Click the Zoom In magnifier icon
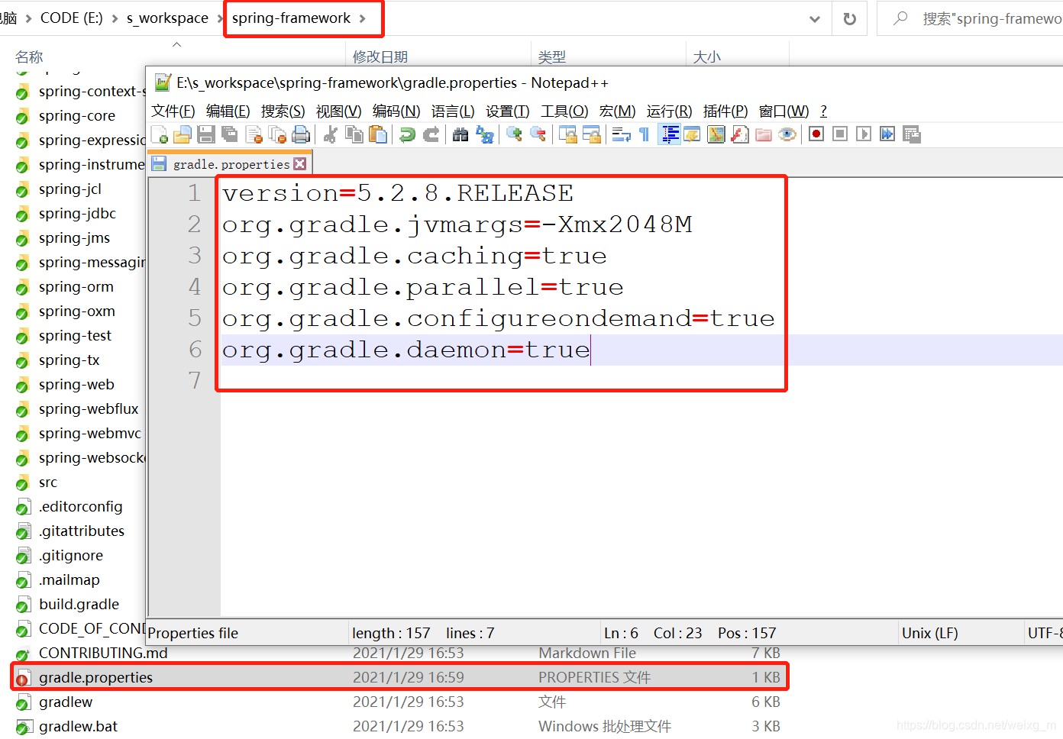This screenshot has height=739, width=1063. point(514,134)
